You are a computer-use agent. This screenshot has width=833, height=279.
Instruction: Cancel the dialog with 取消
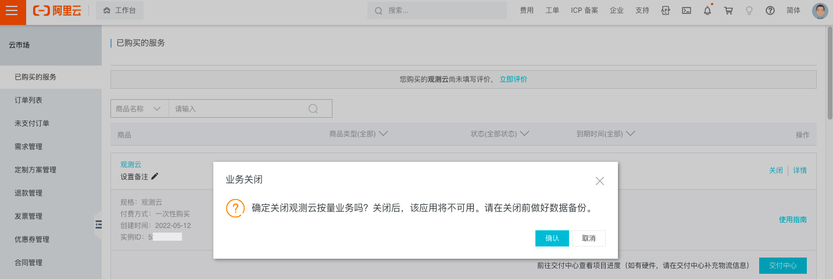[x=589, y=238]
